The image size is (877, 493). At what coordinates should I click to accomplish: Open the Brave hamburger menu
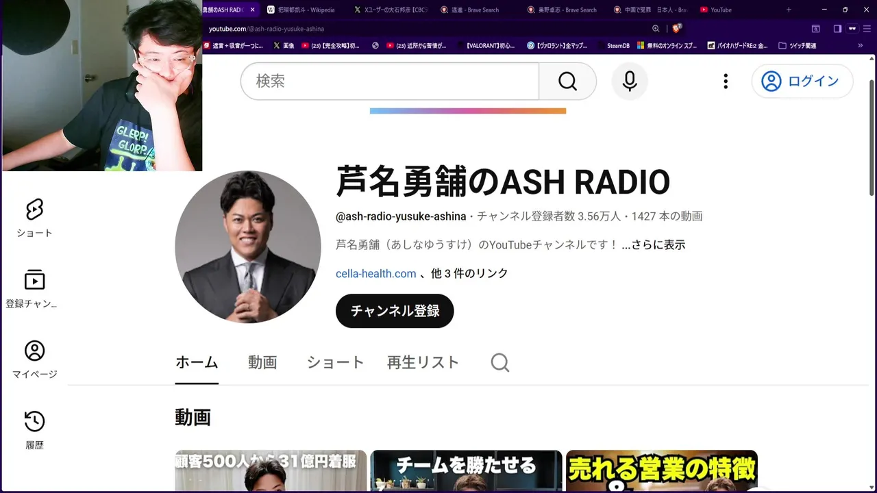coord(867,29)
